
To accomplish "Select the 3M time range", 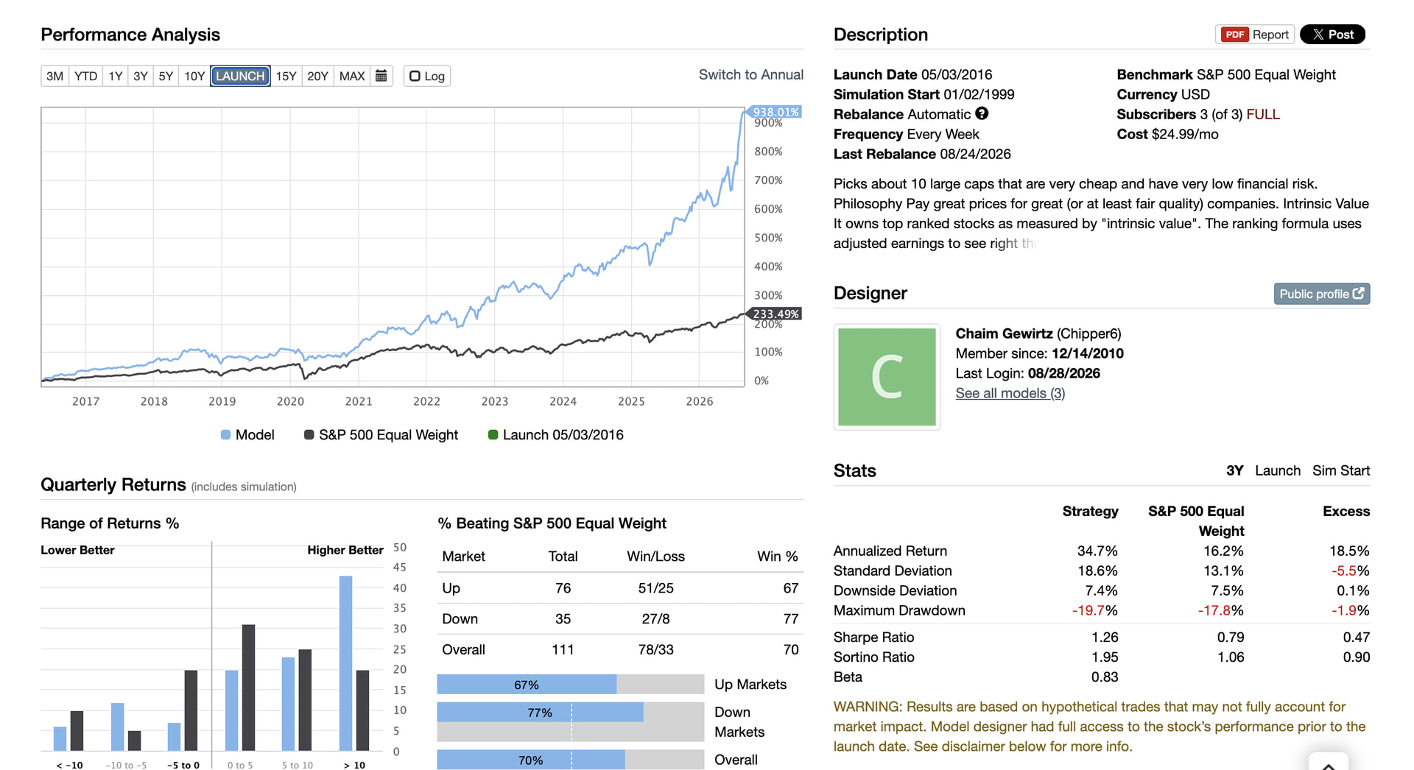I will click(55, 76).
